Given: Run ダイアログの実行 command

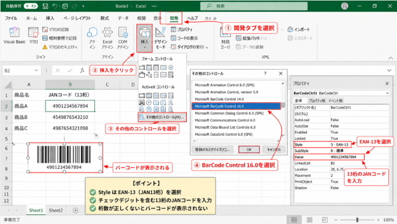Looking at the screenshot, I should pyautogui.click(x=189, y=47).
